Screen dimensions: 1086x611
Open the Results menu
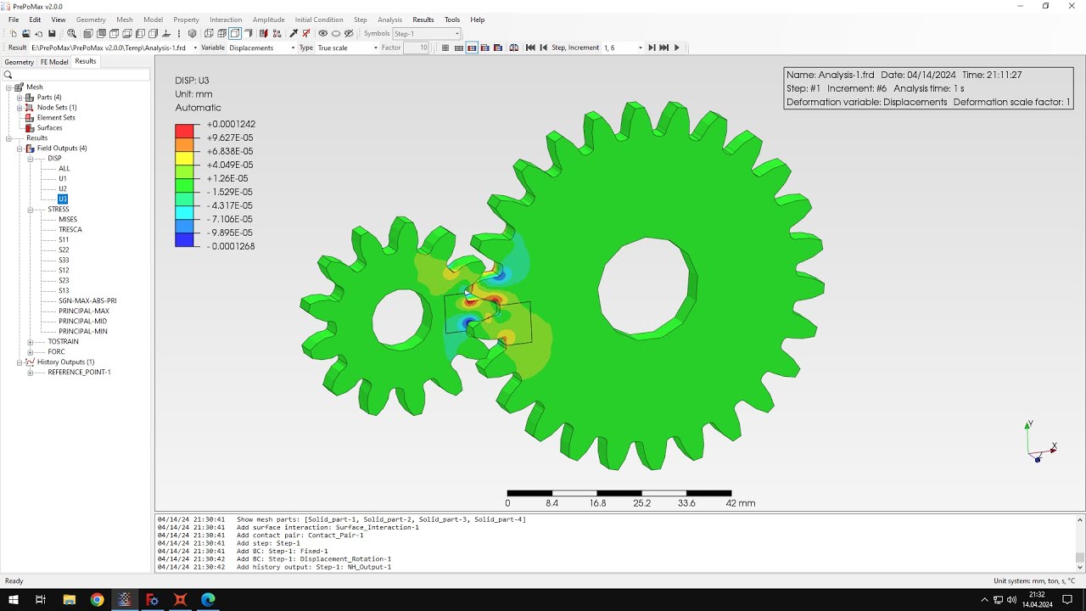(423, 20)
